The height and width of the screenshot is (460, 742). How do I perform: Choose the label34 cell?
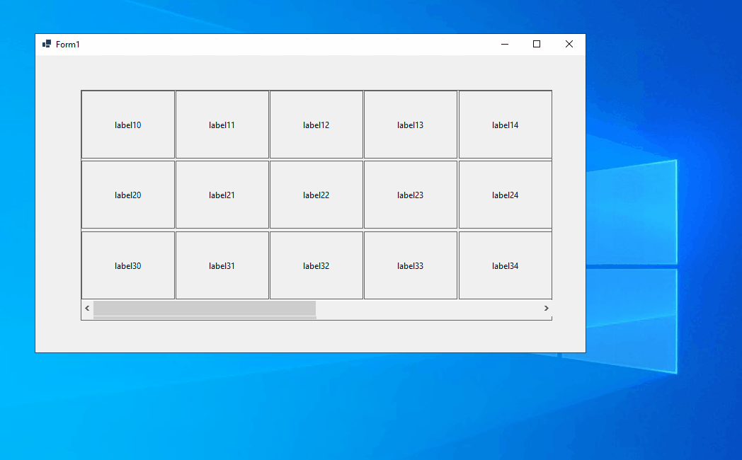point(505,265)
